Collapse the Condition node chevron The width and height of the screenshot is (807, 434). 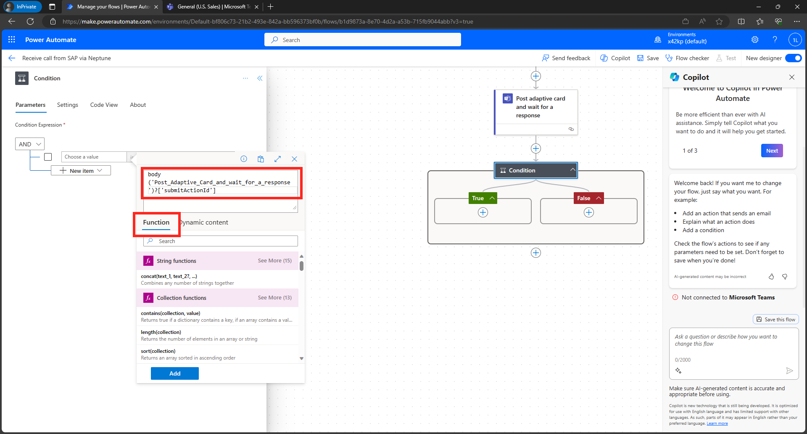572,170
